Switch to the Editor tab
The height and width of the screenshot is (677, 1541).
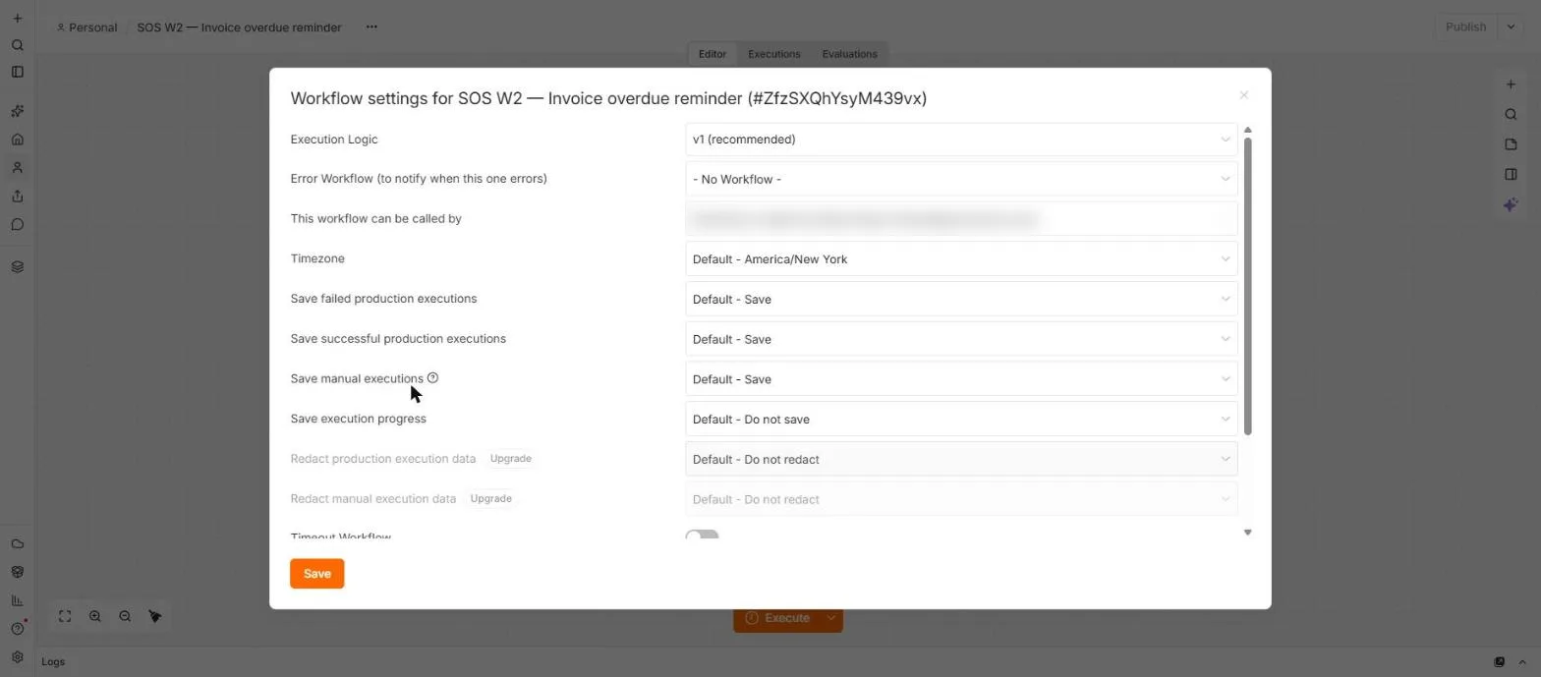[713, 54]
